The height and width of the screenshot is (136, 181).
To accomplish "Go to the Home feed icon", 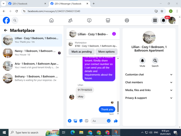I will pos(51,20).
